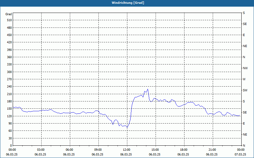Click the '21:00' time axis label

coord(212,150)
